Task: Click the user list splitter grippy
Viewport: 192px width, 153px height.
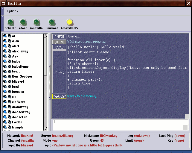Action: point(50,82)
